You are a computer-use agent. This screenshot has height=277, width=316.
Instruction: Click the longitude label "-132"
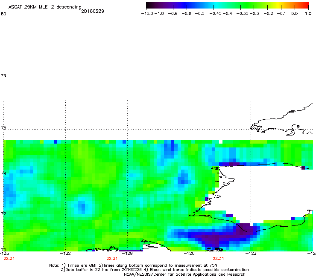(x=65, y=253)
